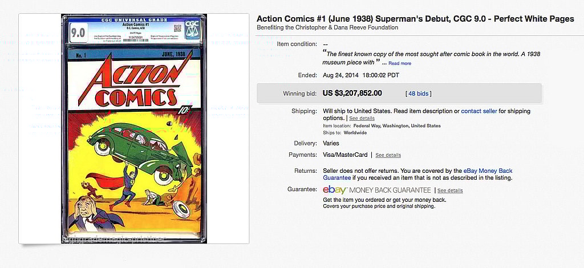Open the 48 bids history link
This screenshot has width=584, height=268.
click(x=418, y=94)
